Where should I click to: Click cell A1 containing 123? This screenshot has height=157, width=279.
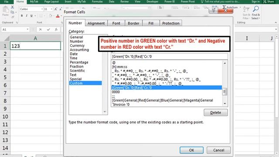(x=35, y=46)
